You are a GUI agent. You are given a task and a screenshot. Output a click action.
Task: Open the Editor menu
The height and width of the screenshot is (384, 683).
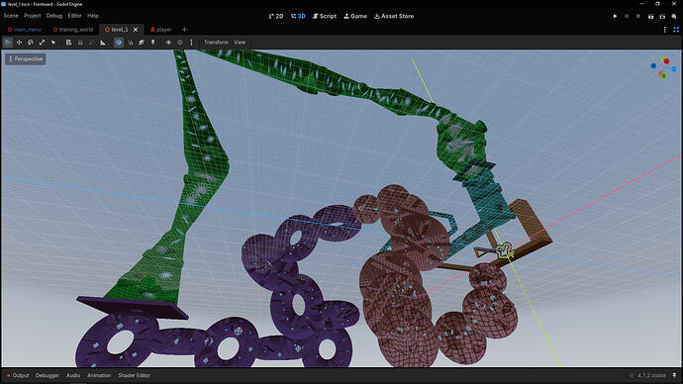pos(74,16)
